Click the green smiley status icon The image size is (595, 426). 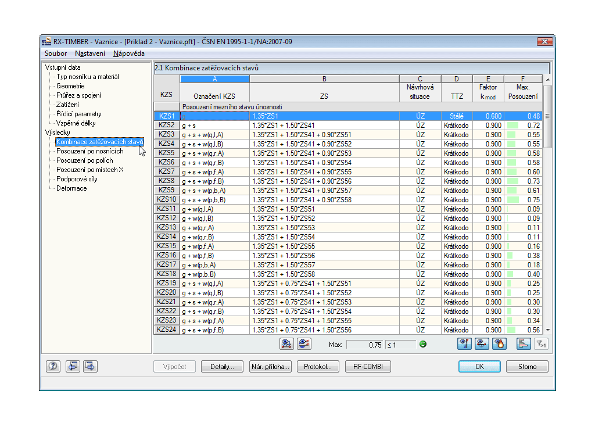423,344
